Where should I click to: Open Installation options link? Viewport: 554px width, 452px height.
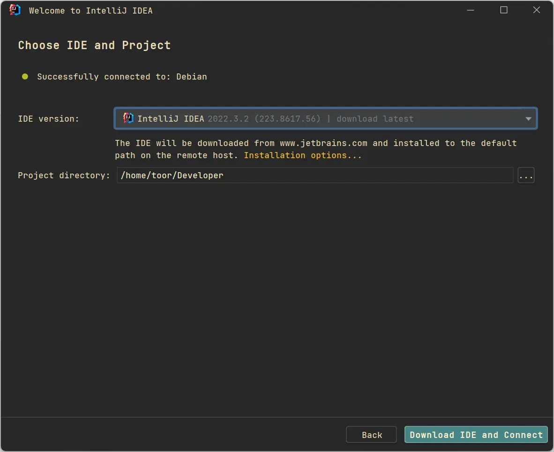click(302, 155)
